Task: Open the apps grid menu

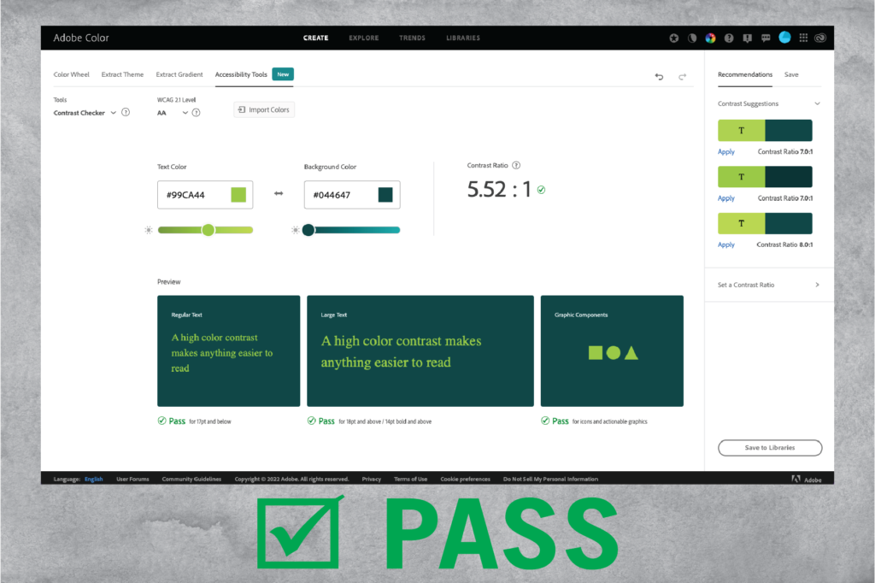Action: 803,38
